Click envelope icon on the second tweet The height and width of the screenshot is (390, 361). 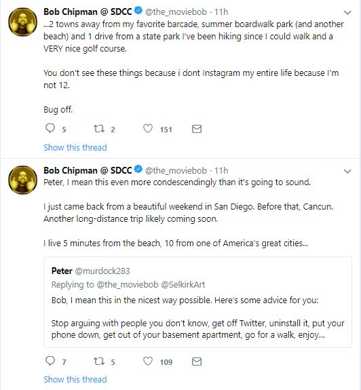[x=197, y=362]
